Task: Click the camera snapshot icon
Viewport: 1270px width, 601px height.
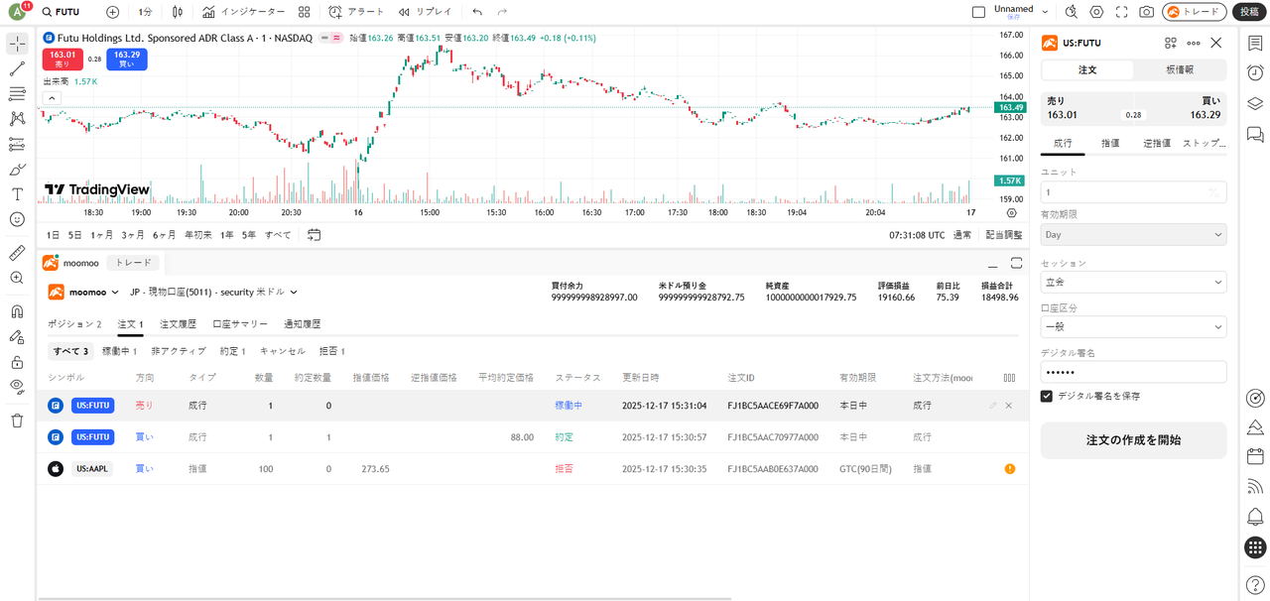Action: [1146, 12]
